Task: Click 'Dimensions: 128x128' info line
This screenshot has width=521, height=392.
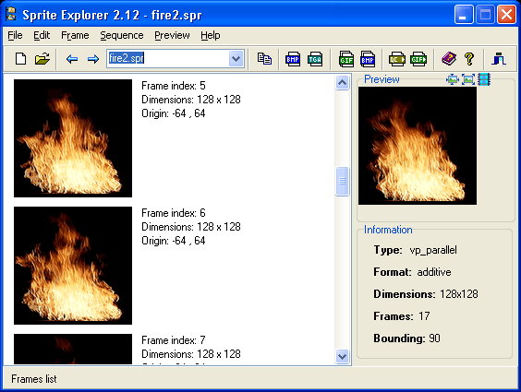Action: (426, 294)
